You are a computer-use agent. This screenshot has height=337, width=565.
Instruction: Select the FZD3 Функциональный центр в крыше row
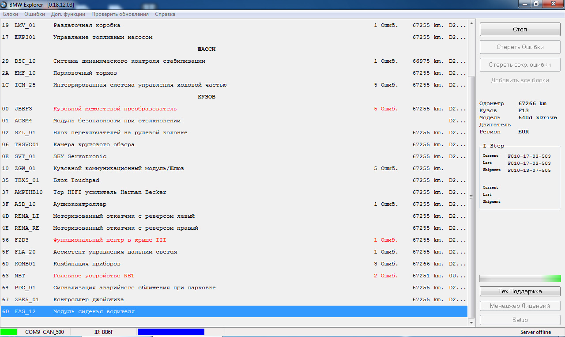coord(109,240)
